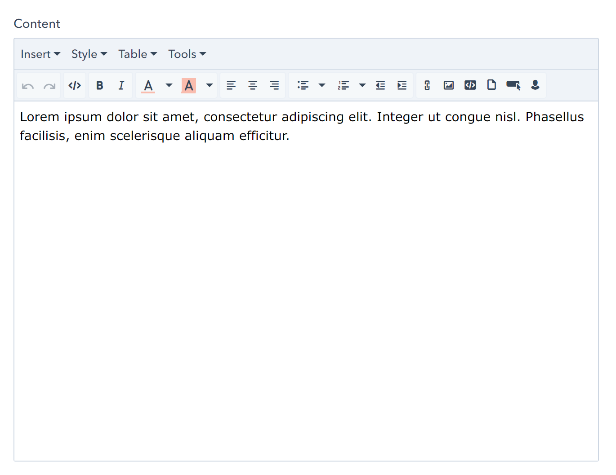Insert an image
Viewport: 616px width, 475px height.
(449, 85)
